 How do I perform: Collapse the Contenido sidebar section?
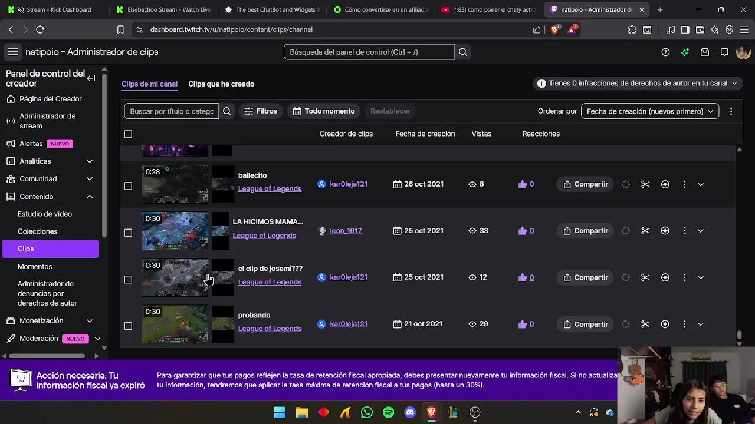[x=90, y=197]
